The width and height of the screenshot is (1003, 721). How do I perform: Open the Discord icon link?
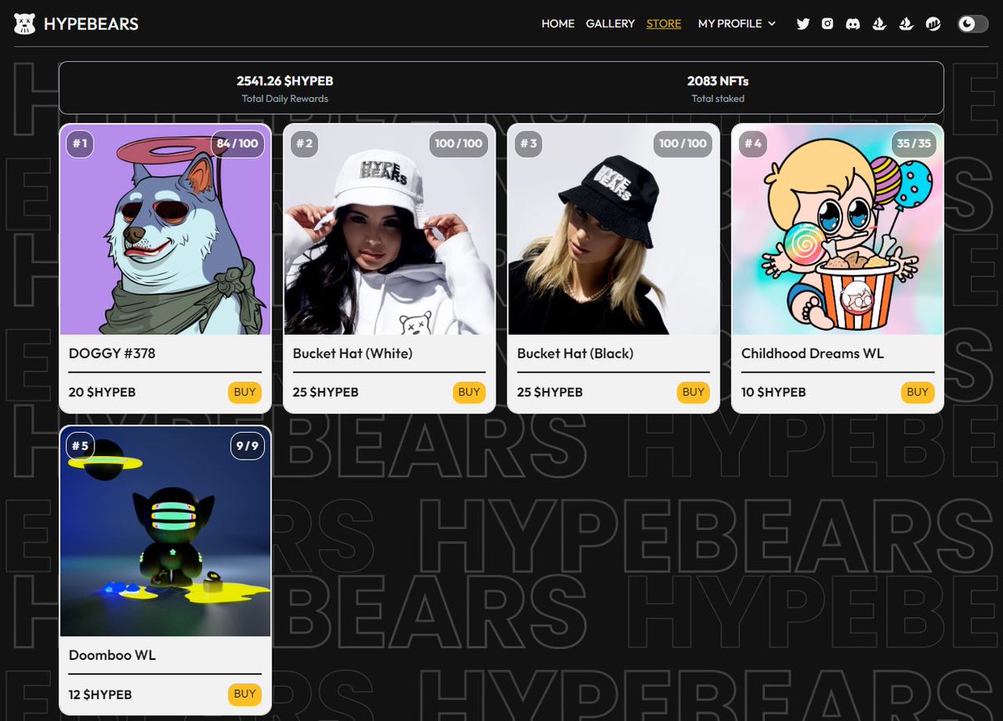point(853,23)
